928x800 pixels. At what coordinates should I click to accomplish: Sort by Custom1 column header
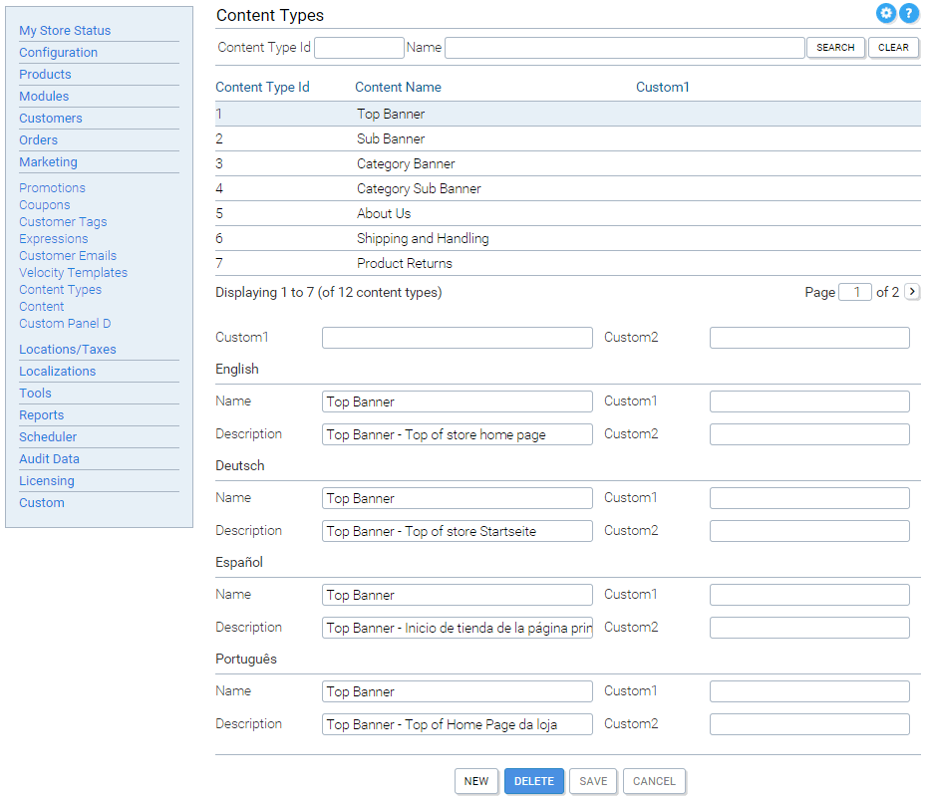(x=662, y=87)
